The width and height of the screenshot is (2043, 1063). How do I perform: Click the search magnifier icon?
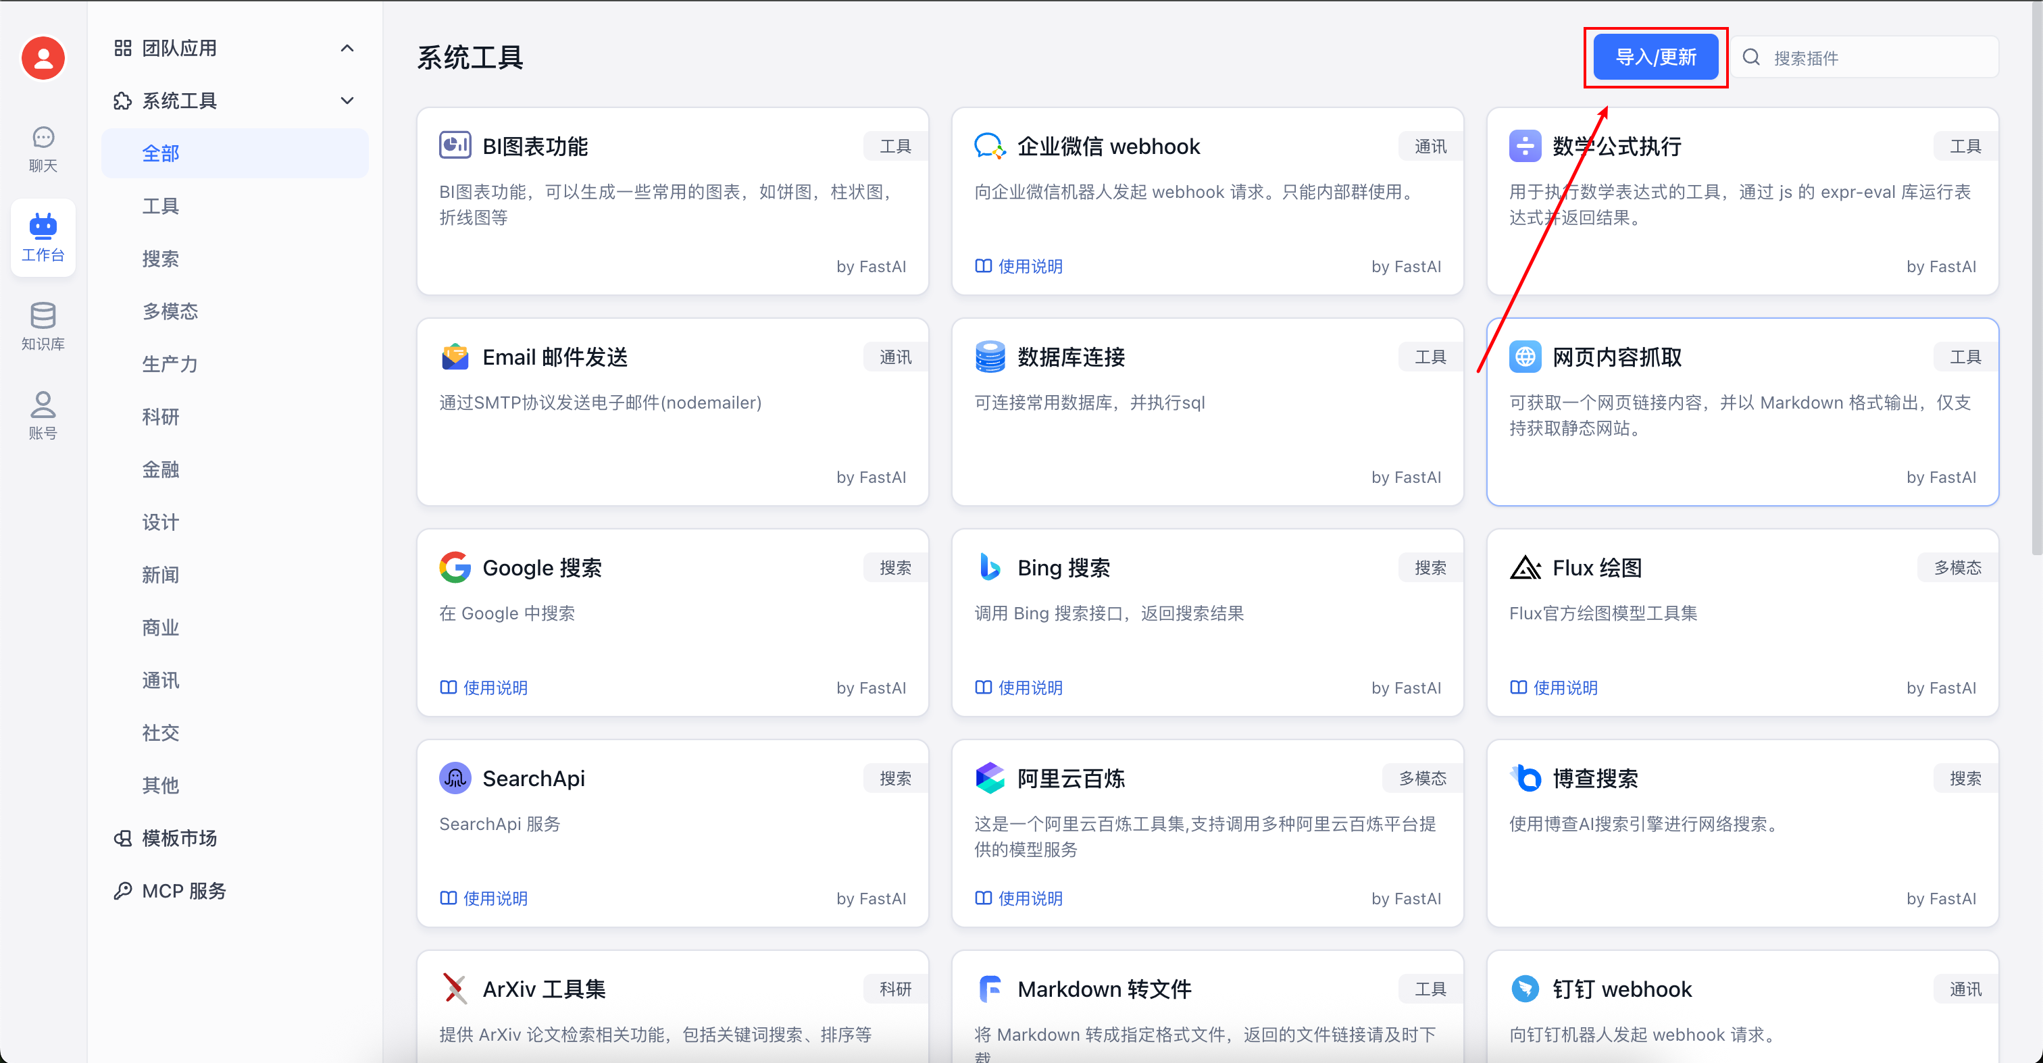(x=1751, y=57)
